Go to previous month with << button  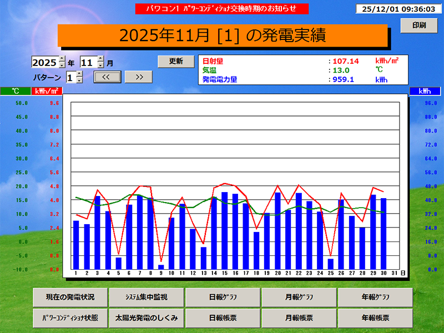tap(108, 77)
